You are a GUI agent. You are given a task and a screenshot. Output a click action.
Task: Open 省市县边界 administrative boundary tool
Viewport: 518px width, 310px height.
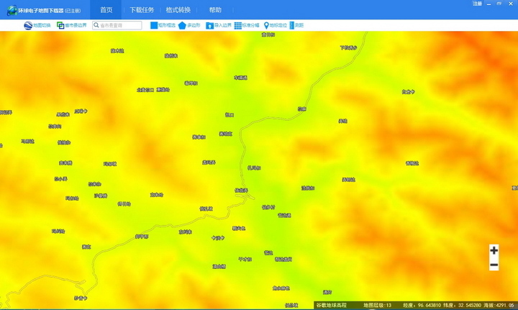tap(61, 25)
